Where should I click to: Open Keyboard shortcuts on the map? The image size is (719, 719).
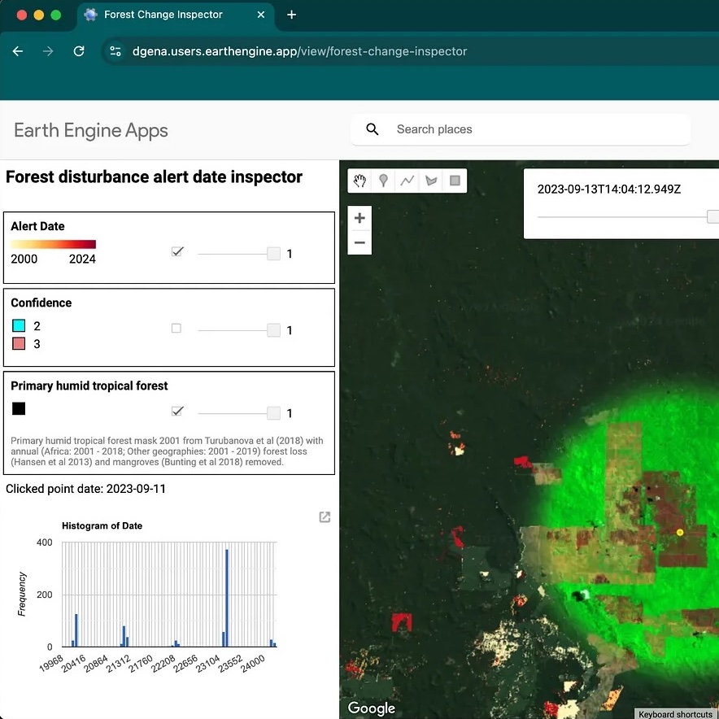pyautogui.click(x=675, y=714)
